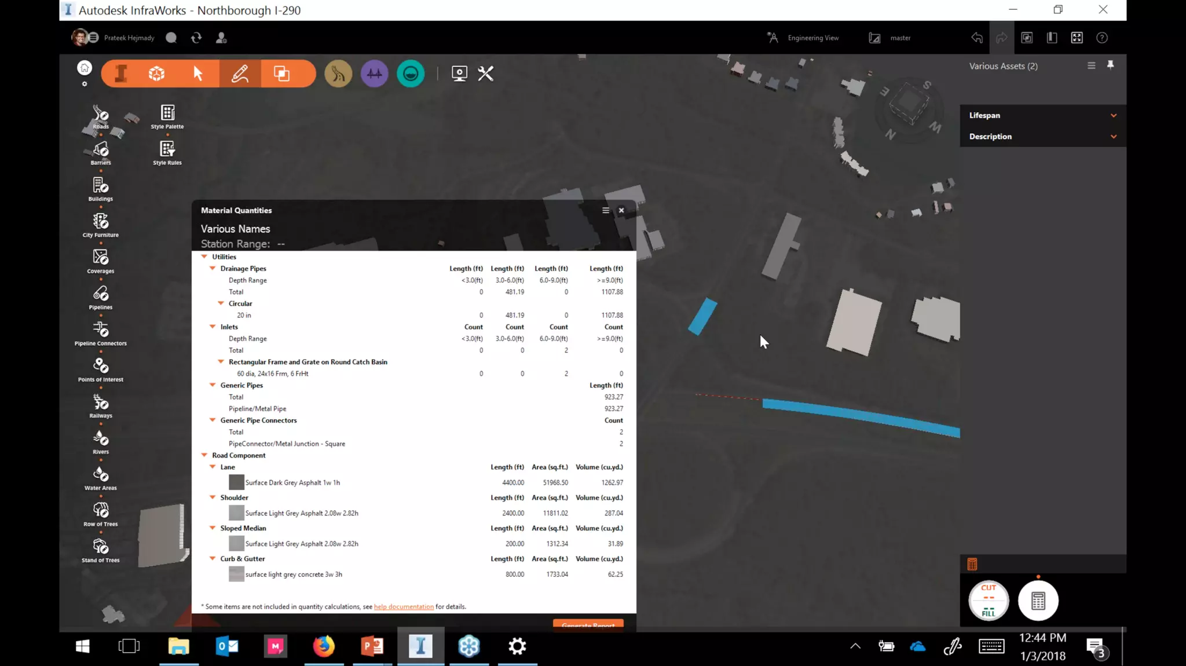
Task: Open the orange InfraWorks 'I' toolbar menu
Action: pyautogui.click(x=121, y=74)
